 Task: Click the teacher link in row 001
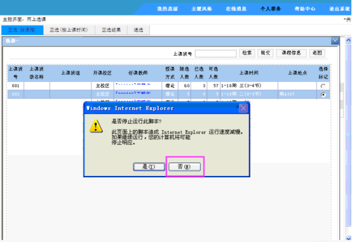click(133, 84)
